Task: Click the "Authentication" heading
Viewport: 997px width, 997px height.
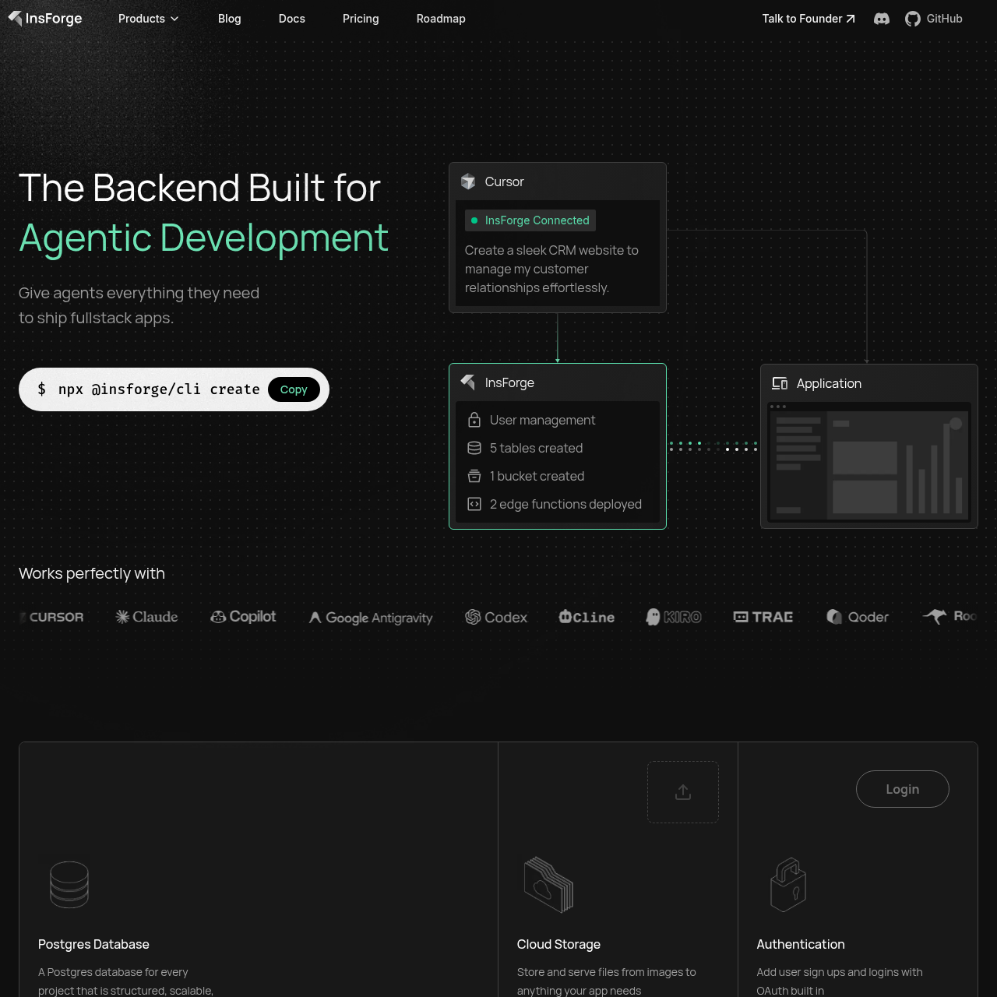Action: pos(801,944)
